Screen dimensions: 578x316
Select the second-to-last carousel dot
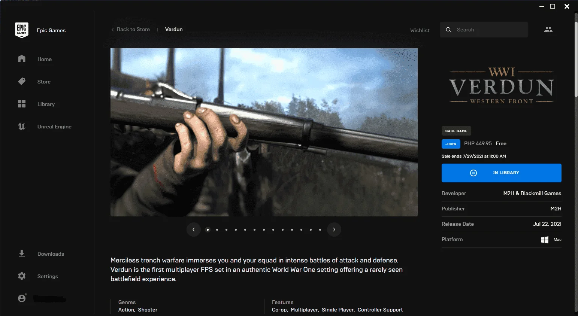click(311, 230)
